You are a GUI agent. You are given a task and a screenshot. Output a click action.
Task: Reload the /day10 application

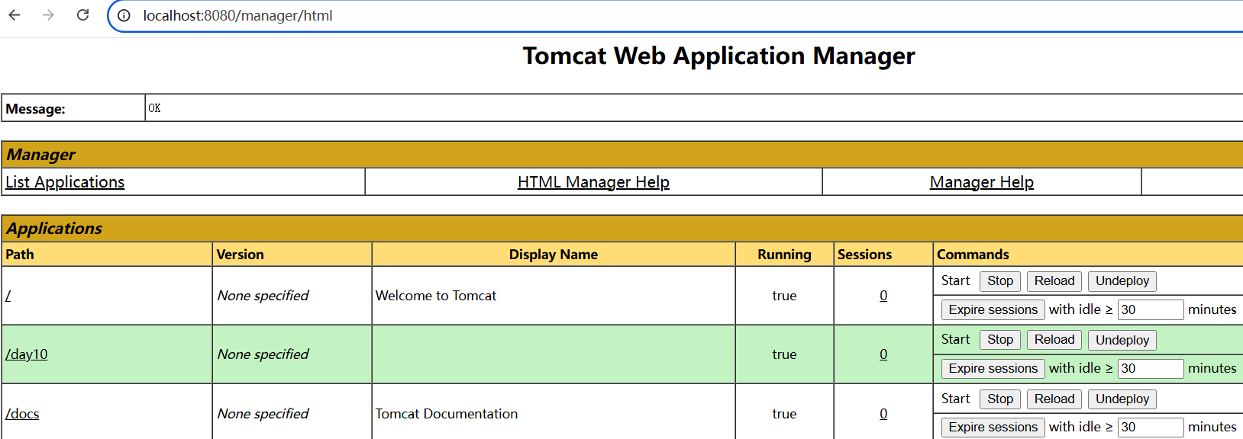1054,340
